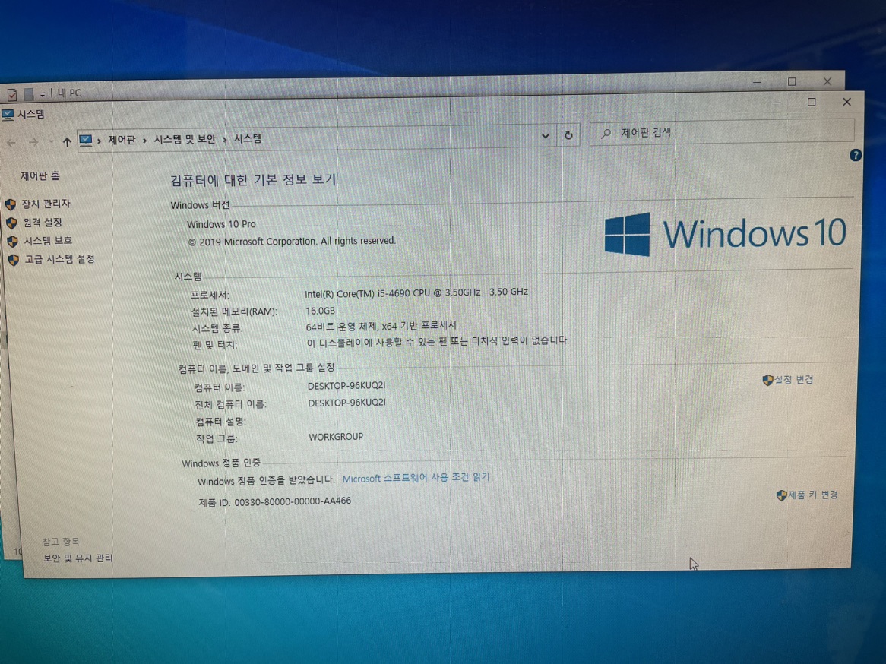Screen dimensions: 886x664
Task: Open 원격 설정 from sidebar
Action: pos(43,222)
